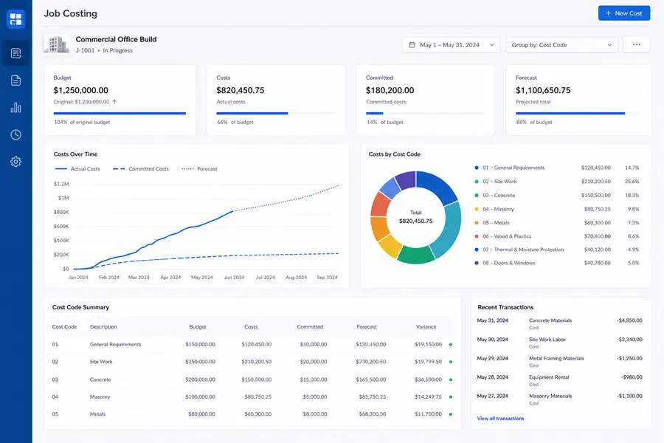Open the bar chart reports icon in sidebar

pos(15,108)
